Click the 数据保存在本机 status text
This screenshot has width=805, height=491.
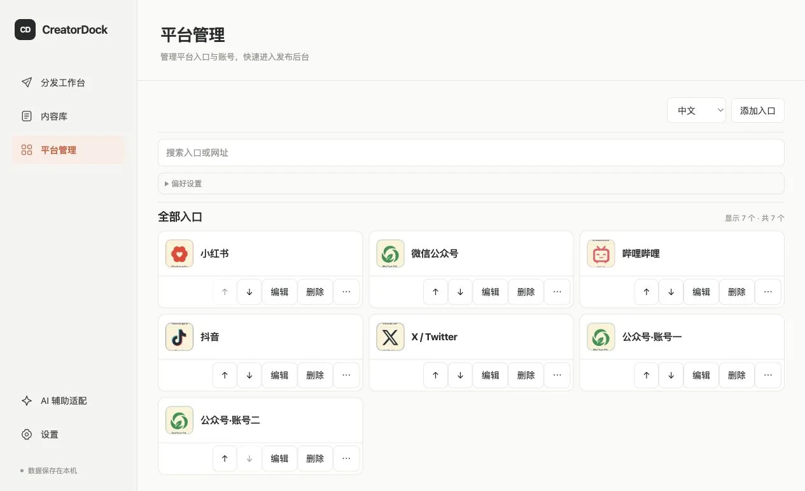pyautogui.click(x=52, y=471)
